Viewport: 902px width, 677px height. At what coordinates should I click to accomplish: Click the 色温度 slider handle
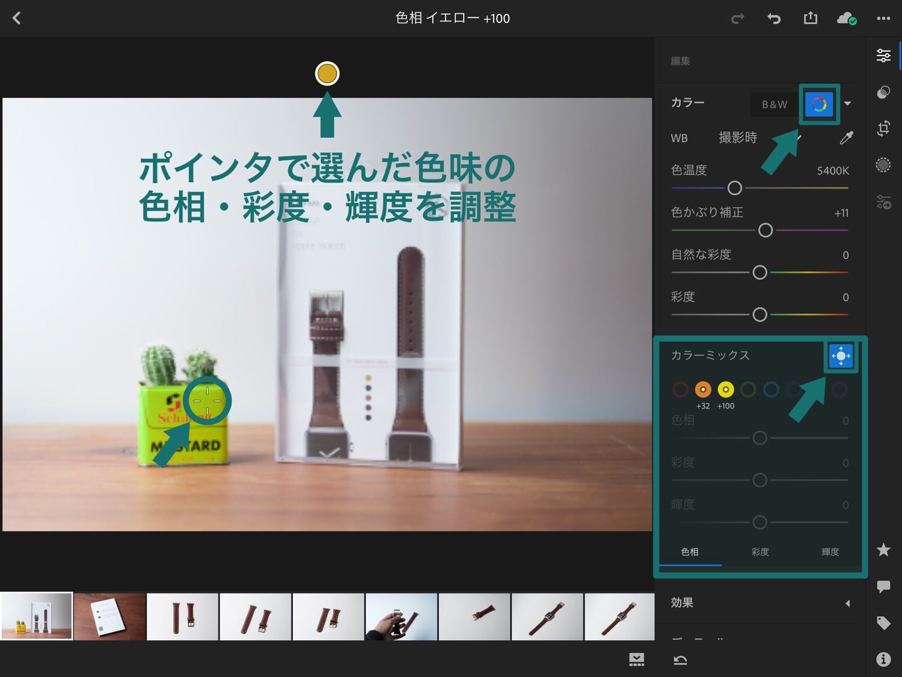pos(734,188)
